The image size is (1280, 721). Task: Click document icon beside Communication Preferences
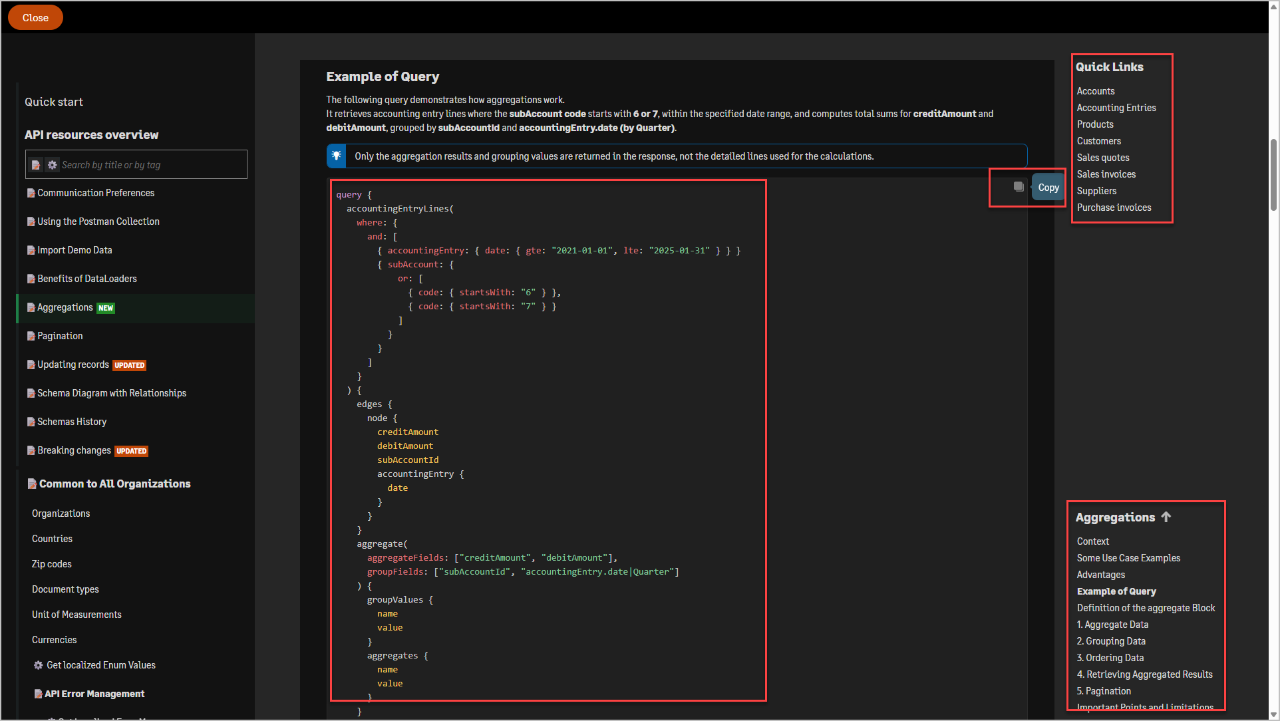(31, 193)
